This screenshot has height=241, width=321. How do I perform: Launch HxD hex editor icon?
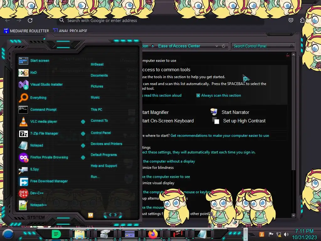click(x=23, y=72)
